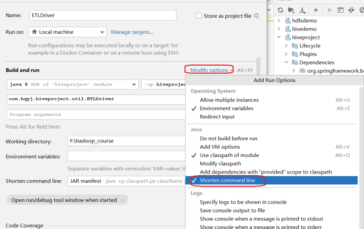The image size is (364, 229).
Task: Expand the hdfsdemo Maven project node
Action: pyautogui.click(x=279, y=20)
